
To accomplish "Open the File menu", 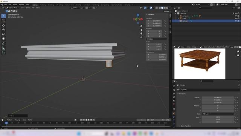I will [6, 5].
